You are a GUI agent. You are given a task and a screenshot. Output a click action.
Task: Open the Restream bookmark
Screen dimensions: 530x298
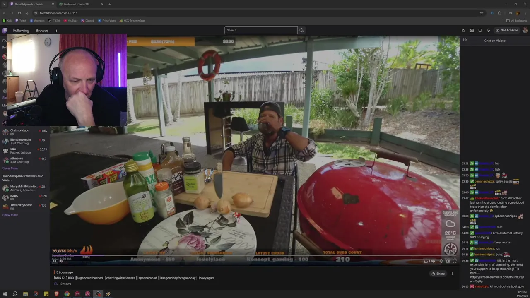coord(37,21)
